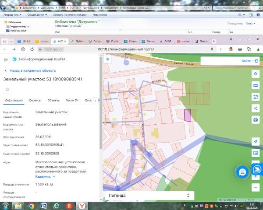Collapse the side panel with the double chevron
This screenshot has width=263, height=210.
(107, 59)
